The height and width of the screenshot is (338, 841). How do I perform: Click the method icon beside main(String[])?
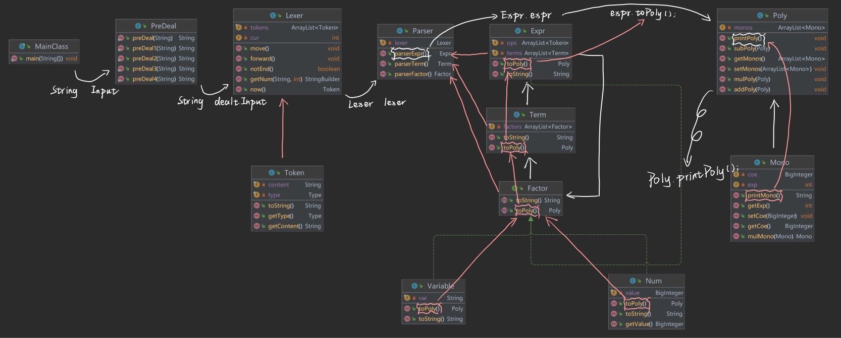coord(14,58)
